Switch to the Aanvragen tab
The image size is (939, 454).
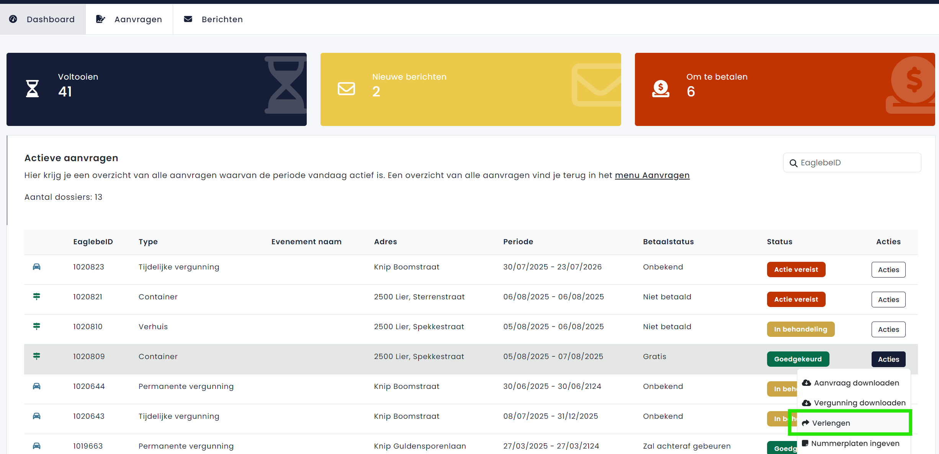coord(129,19)
